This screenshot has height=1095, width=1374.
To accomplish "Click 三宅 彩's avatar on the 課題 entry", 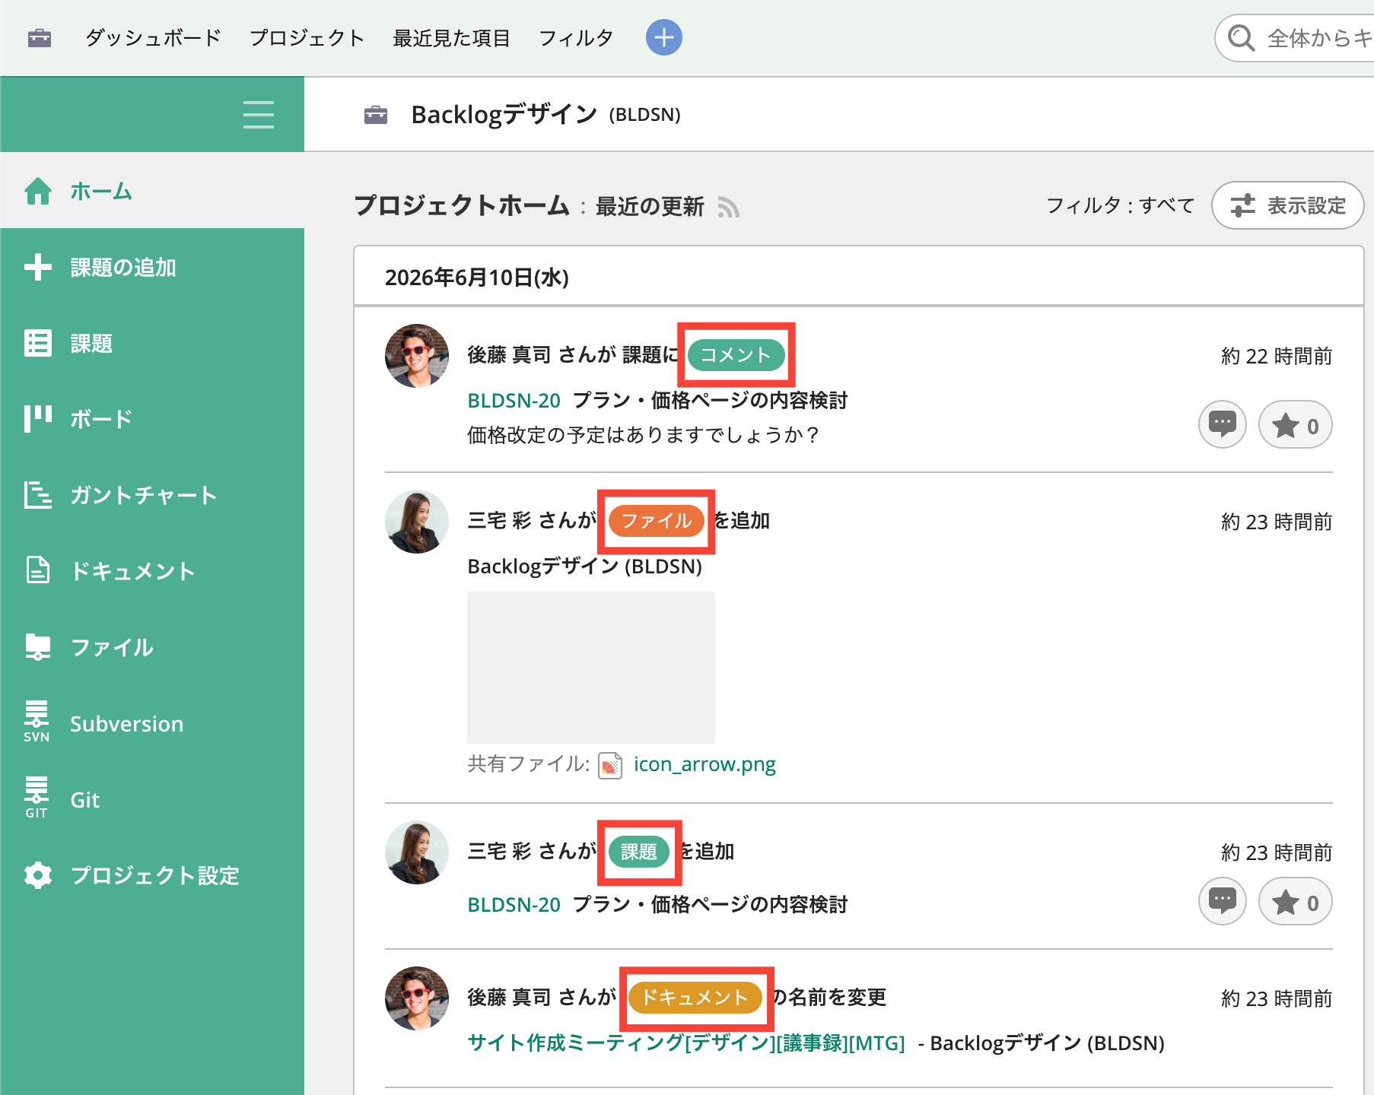I will pyautogui.click(x=417, y=852).
